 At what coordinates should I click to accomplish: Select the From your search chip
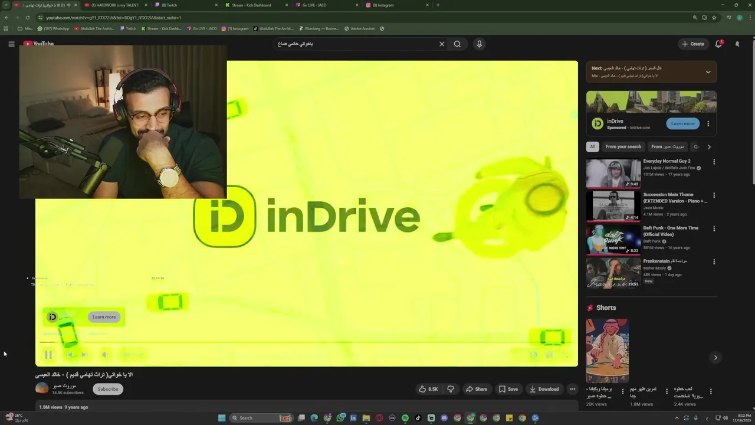pyautogui.click(x=623, y=146)
